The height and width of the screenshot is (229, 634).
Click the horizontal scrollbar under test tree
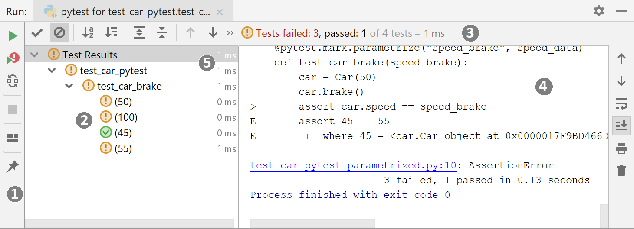tap(130, 224)
